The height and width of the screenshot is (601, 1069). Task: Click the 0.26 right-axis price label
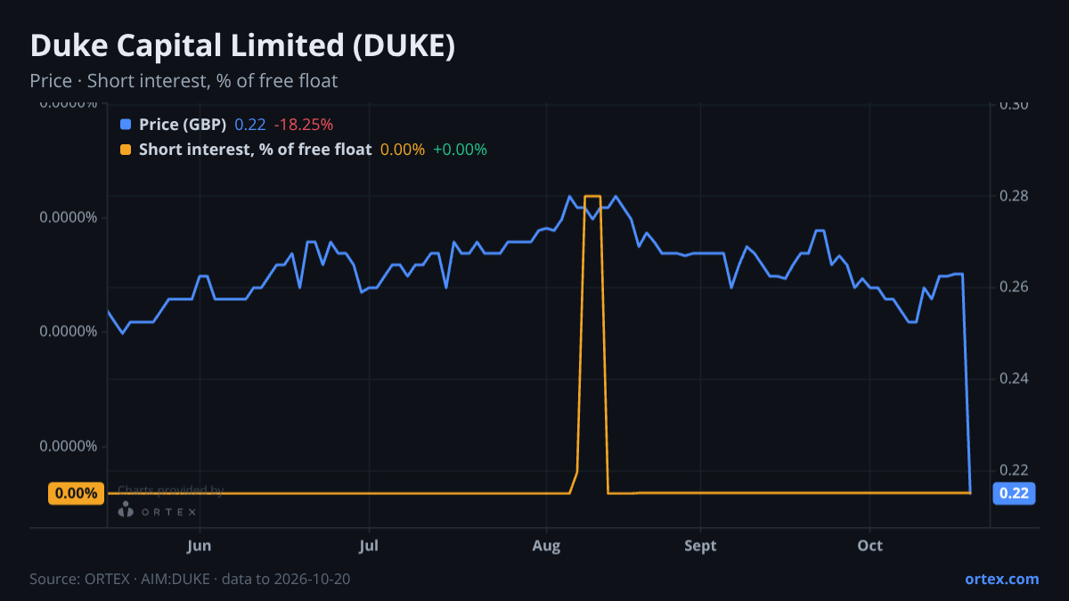1015,287
